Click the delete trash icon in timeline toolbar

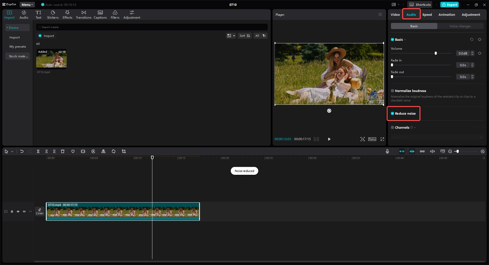point(63,151)
